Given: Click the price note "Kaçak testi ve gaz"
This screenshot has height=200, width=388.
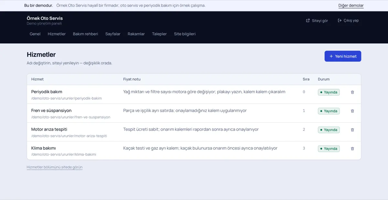Looking at the screenshot, I should click(200, 148).
